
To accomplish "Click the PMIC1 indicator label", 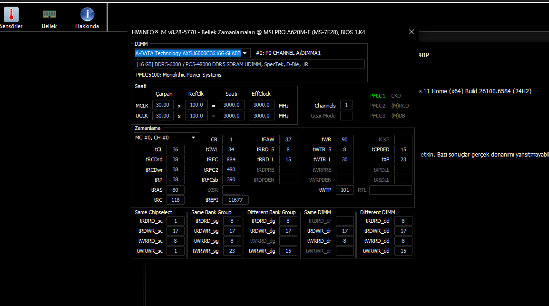I will coord(377,96).
